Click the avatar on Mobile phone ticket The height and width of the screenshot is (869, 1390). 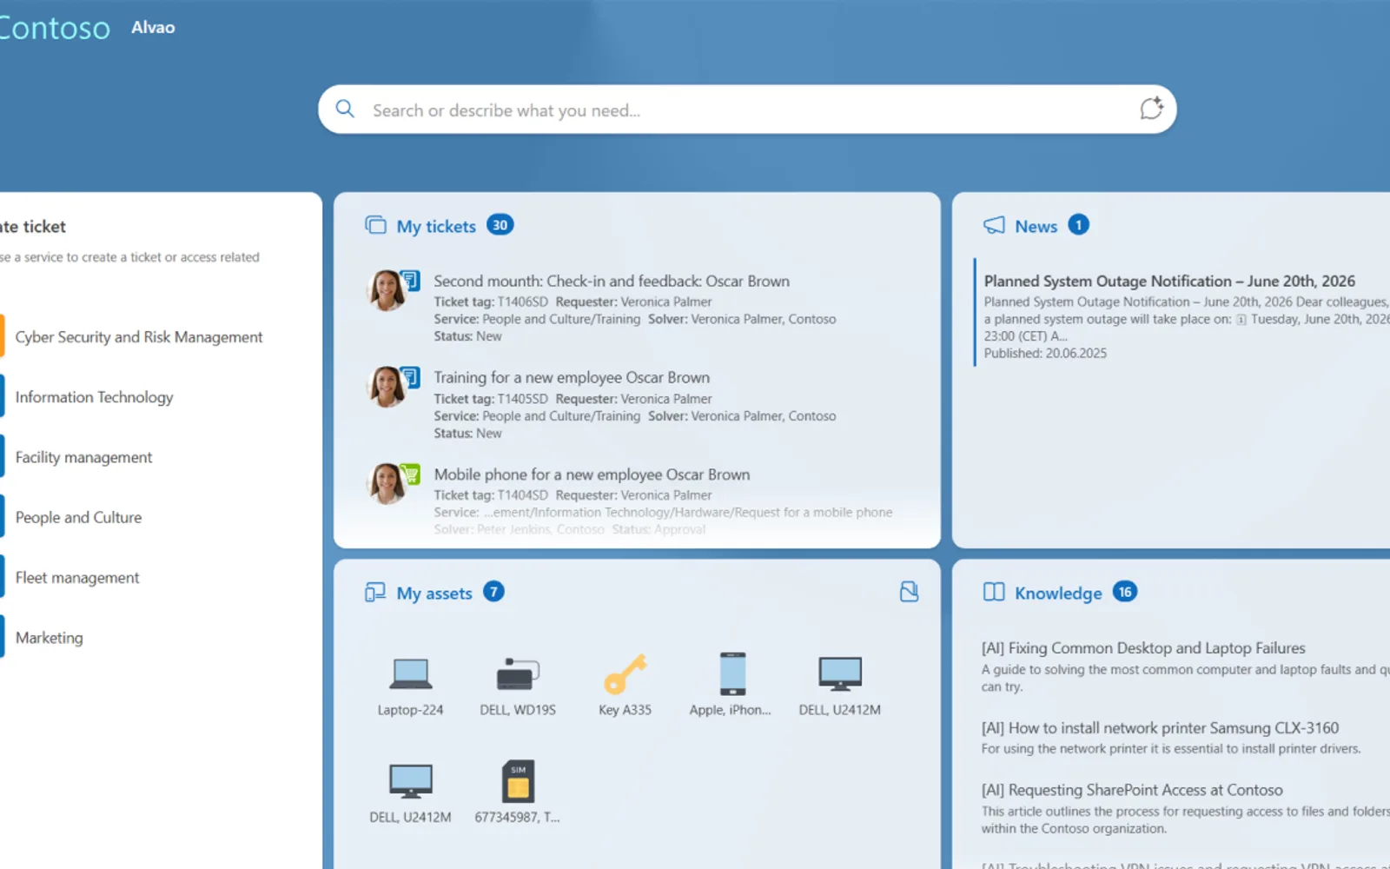(387, 483)
